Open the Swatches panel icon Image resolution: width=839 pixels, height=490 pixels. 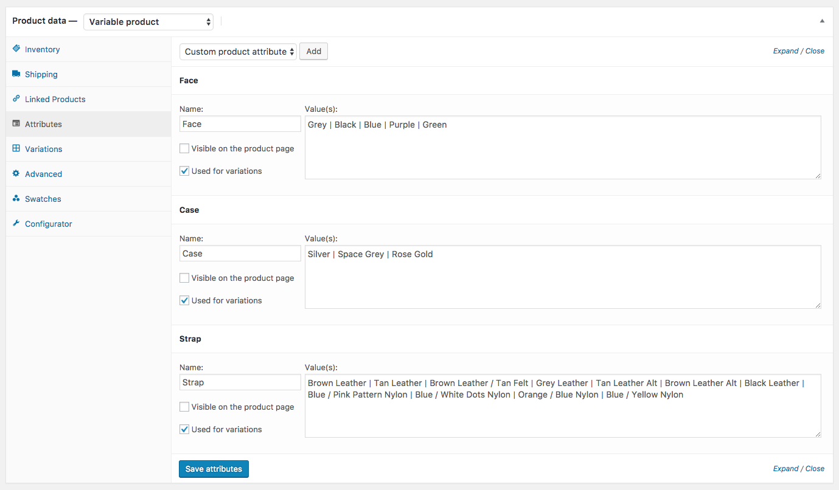tap(15, 199)
